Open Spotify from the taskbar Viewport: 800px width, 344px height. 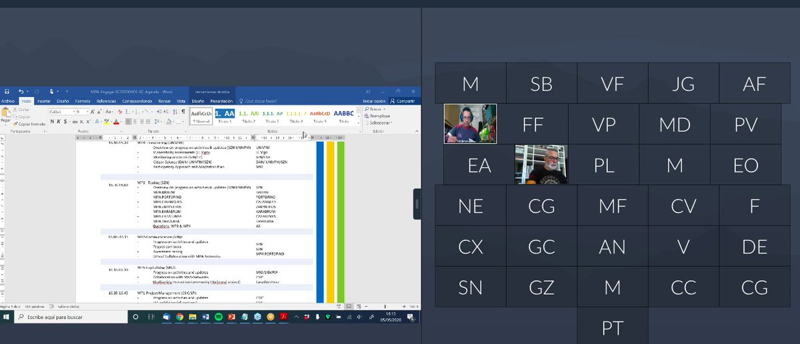[218, 316]
